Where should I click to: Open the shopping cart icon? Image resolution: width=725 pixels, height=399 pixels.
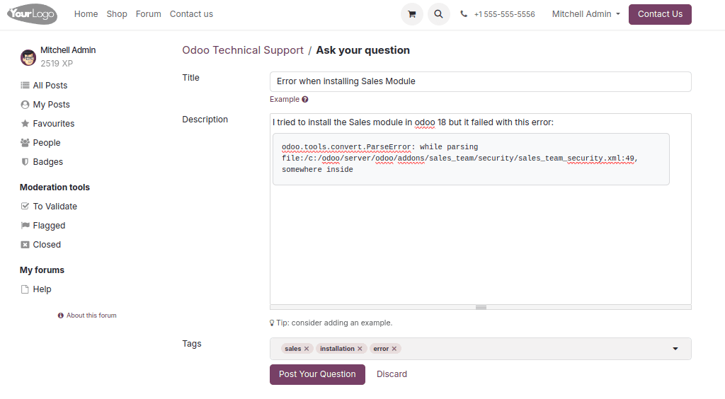pos(411,14)
